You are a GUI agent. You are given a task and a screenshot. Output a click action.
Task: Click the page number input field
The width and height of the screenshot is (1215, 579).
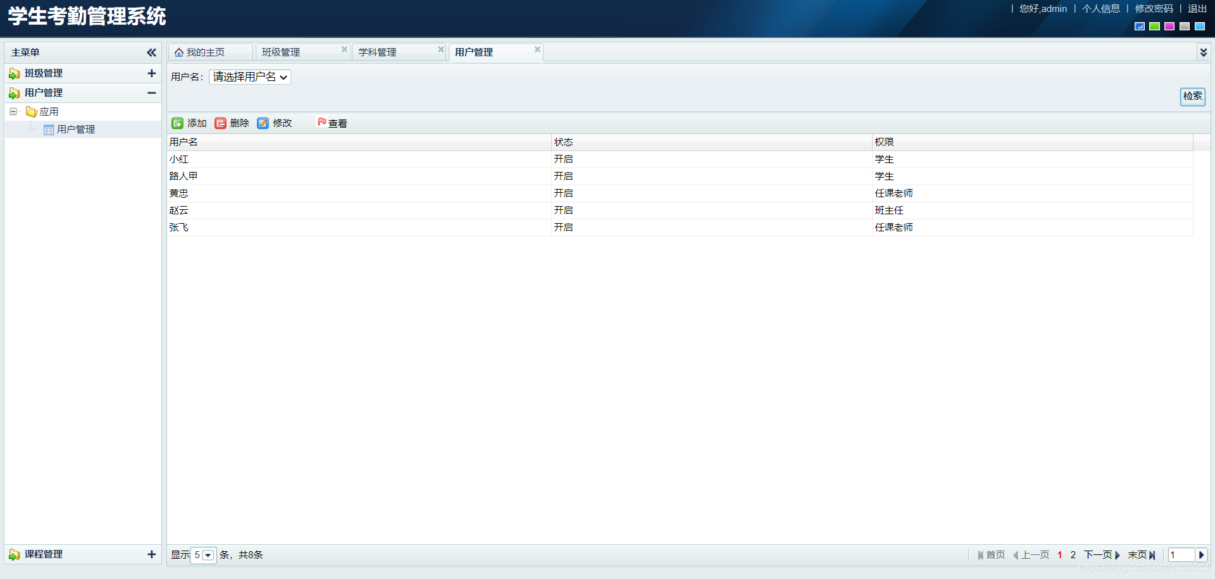coord(1181,555)
